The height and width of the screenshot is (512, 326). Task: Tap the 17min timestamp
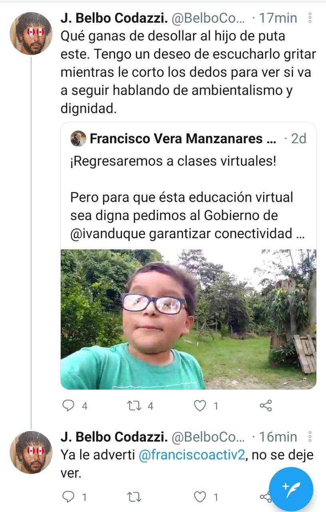coord(278,18)
